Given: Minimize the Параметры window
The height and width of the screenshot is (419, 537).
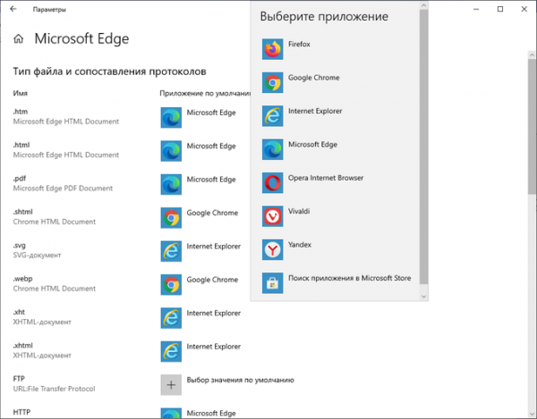Looking at the screenshot, I should coord(476,9).
